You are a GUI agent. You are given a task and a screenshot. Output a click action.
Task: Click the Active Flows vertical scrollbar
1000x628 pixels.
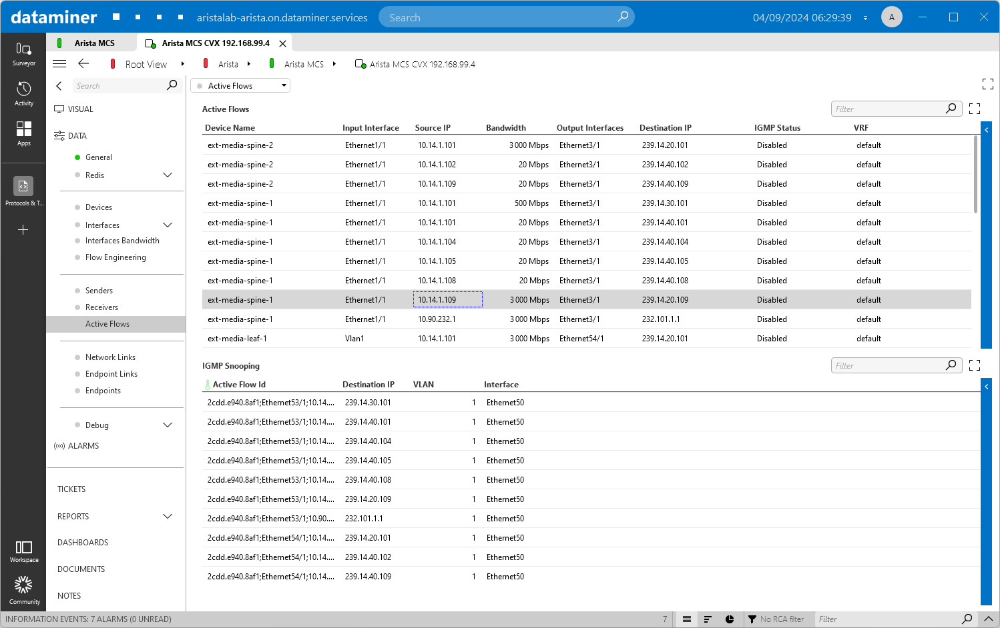coord(975,175)
